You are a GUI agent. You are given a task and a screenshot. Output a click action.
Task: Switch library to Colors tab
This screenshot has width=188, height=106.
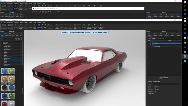coord(6,34)
